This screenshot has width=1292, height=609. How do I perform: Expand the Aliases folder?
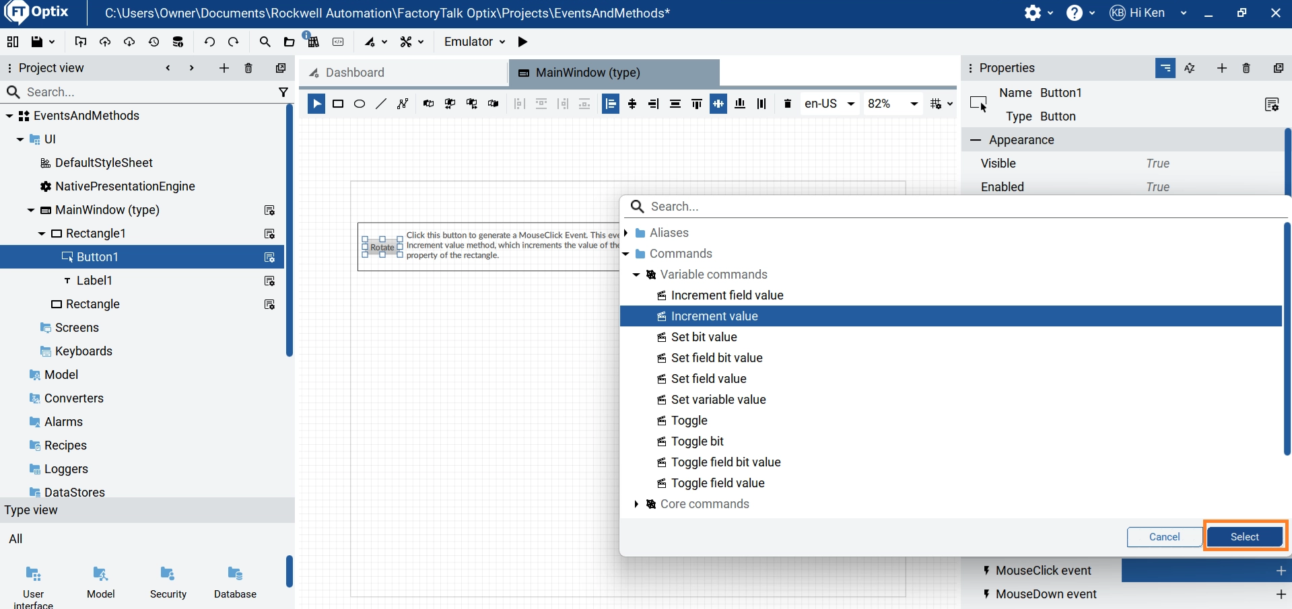[x=626, y=233]
